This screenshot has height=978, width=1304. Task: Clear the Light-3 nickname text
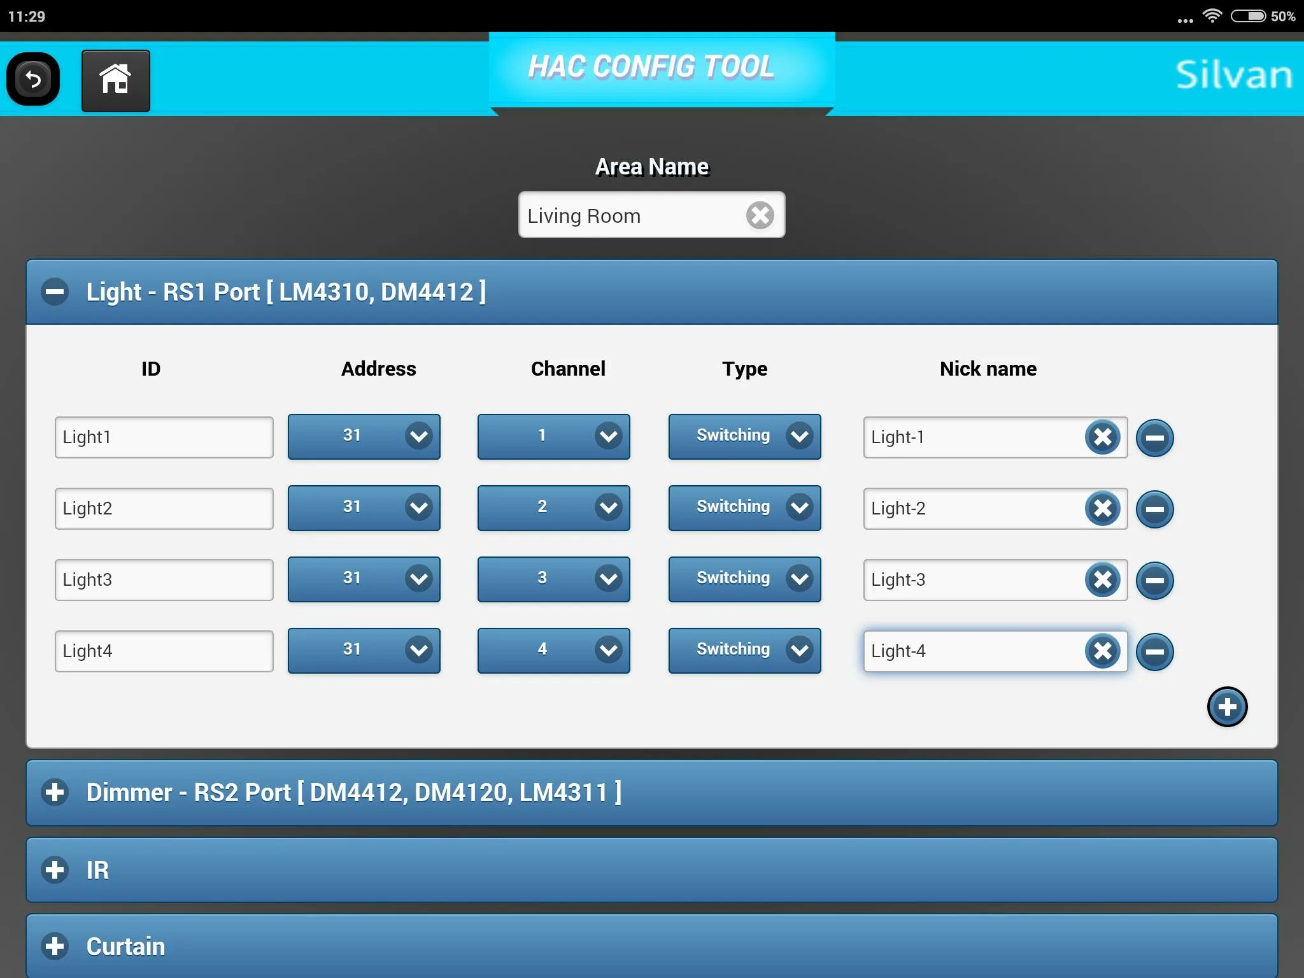coord(1102,580)
